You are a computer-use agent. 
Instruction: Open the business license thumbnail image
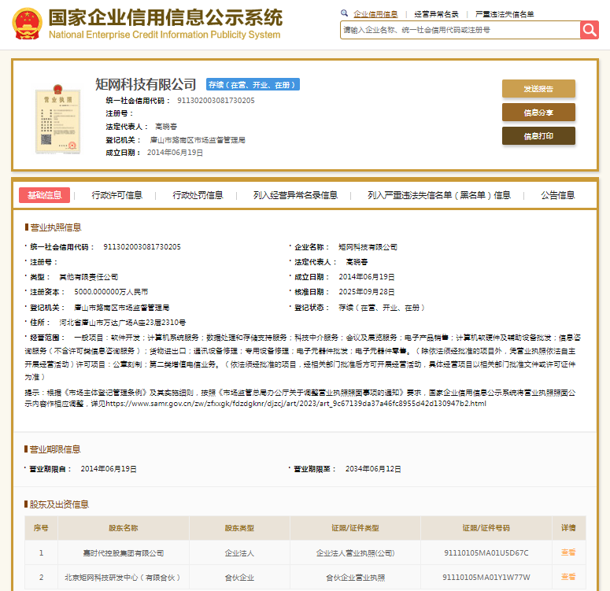58,120
